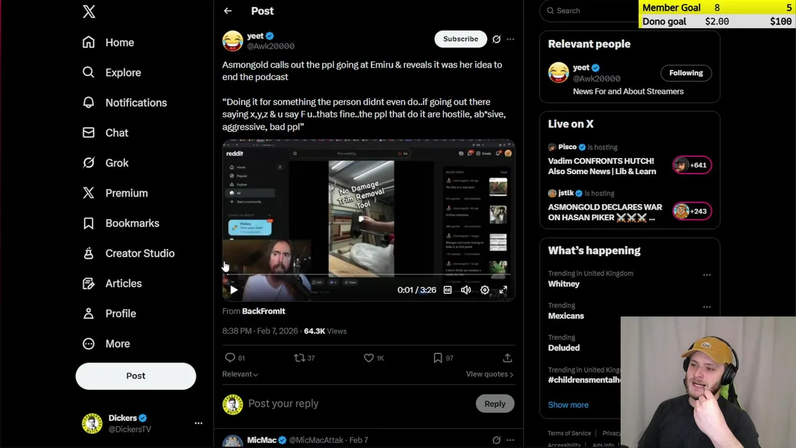Click Grok icon on MicMac's reply
Image resolution: width=796 pixels, height=448 pixels.
496,440
